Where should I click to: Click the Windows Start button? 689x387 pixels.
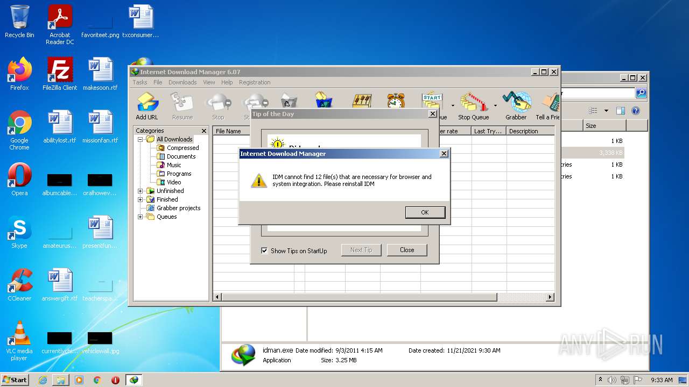coord(15,379)
